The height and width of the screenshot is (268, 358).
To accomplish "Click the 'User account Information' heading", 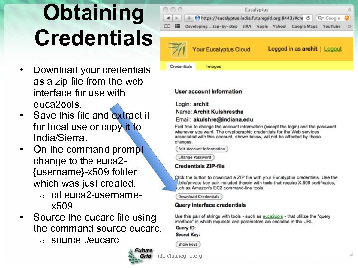I will [208, 92].
